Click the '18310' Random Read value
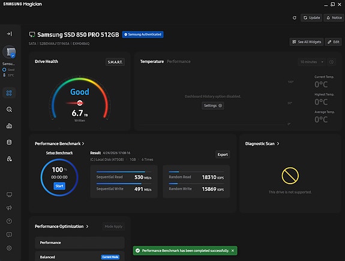Screen dimensions: 345x261 click(209, 177)
